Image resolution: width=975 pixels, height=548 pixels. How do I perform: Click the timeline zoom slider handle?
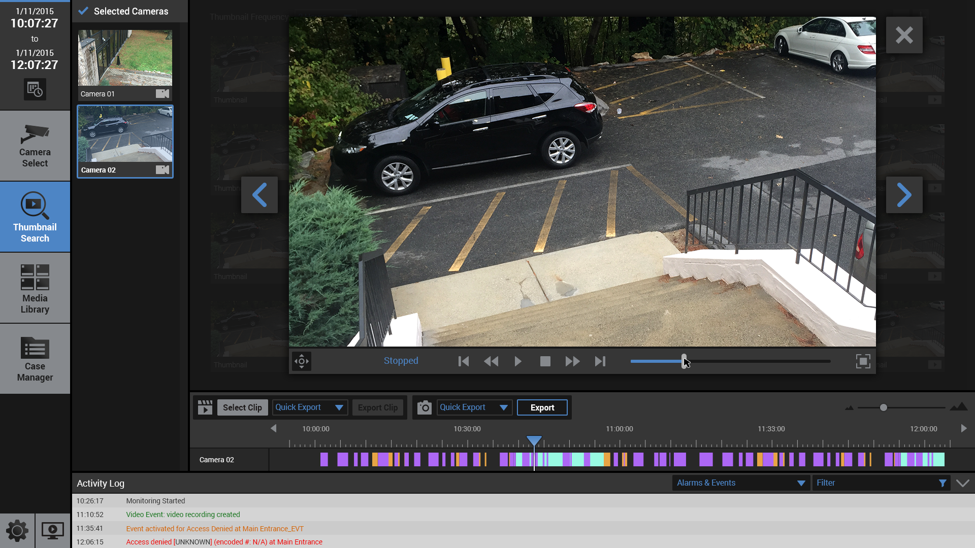(x=884, y=407)
